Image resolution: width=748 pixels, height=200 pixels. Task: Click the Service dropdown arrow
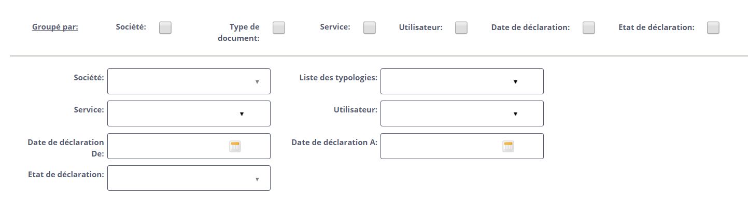tap(242, 114)
